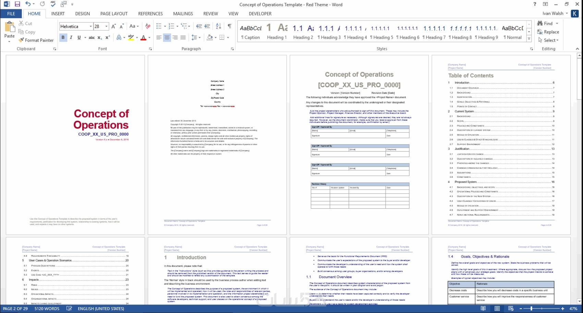This screenshot has width=583, height=313.
Task: Expand the bullets list dropdown arrow
Action: pyautogui.click(x=165, y=26)
